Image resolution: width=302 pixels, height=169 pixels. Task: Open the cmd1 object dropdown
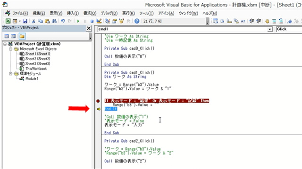tap(270, 29)
